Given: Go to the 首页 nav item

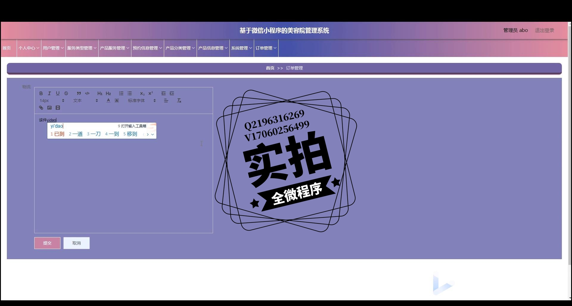Looking at the screenshot, I should coord(7,48).
